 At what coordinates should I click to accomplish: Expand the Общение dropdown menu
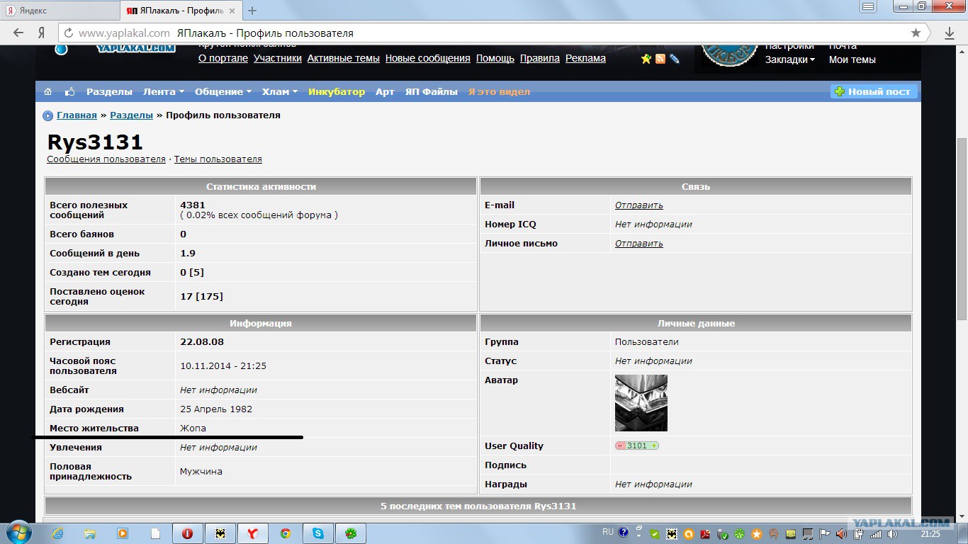(x=223, y=91)
